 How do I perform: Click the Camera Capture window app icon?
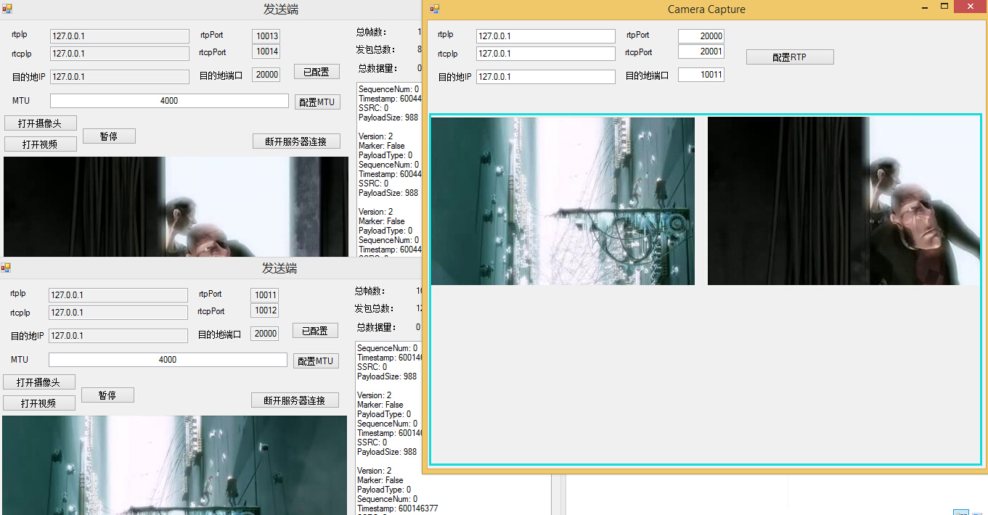435,9
